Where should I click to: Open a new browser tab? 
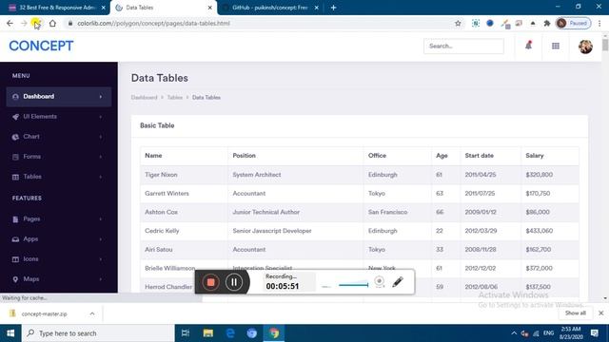pyautogui.click(x=333, y=8)
